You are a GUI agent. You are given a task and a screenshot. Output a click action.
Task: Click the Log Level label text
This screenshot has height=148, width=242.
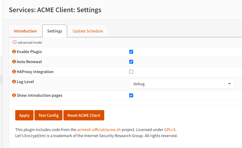point(25,82)
